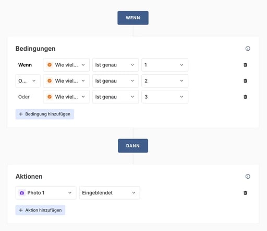The height and width of the screenshot is (231, 267).
Task: Open the Eingeblendet visibility dropdown
Action: coord(110,193)
